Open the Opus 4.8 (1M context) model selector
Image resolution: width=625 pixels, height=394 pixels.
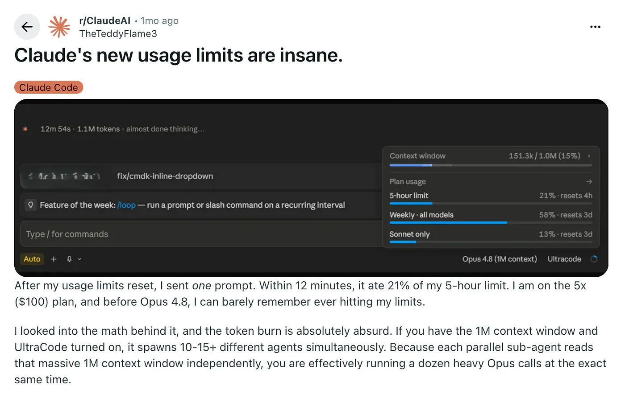click(x=500, y=259)
